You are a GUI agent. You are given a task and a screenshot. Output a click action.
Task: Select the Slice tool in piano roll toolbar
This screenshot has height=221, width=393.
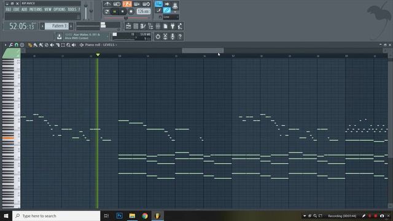[58, 45]
